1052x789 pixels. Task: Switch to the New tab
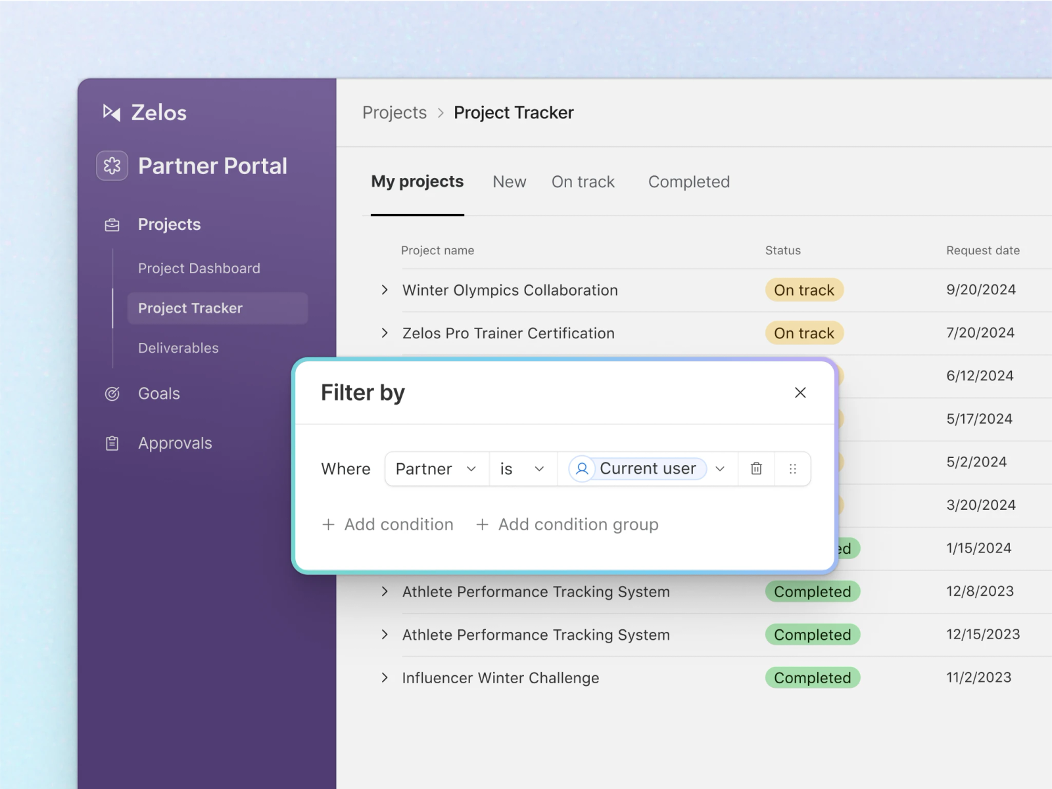pyautogui.click(x=510, y=181)
